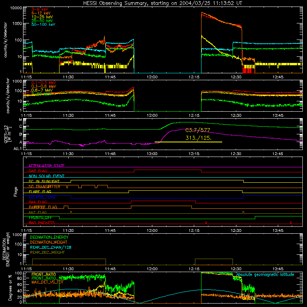307x307 pixels.
Task: Select the NON_SOLAR_EVENT flag label
Action: [46, 176]
